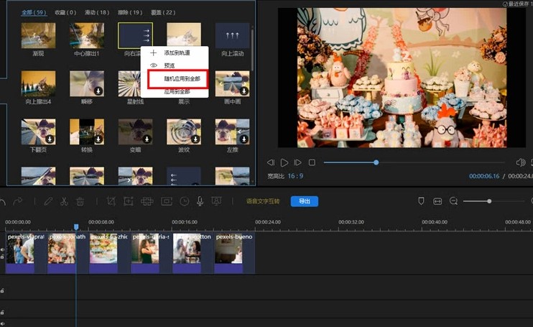
Task: Click the '语音文字互转' link
Action: pyautogui.click(x=262, y=201)
